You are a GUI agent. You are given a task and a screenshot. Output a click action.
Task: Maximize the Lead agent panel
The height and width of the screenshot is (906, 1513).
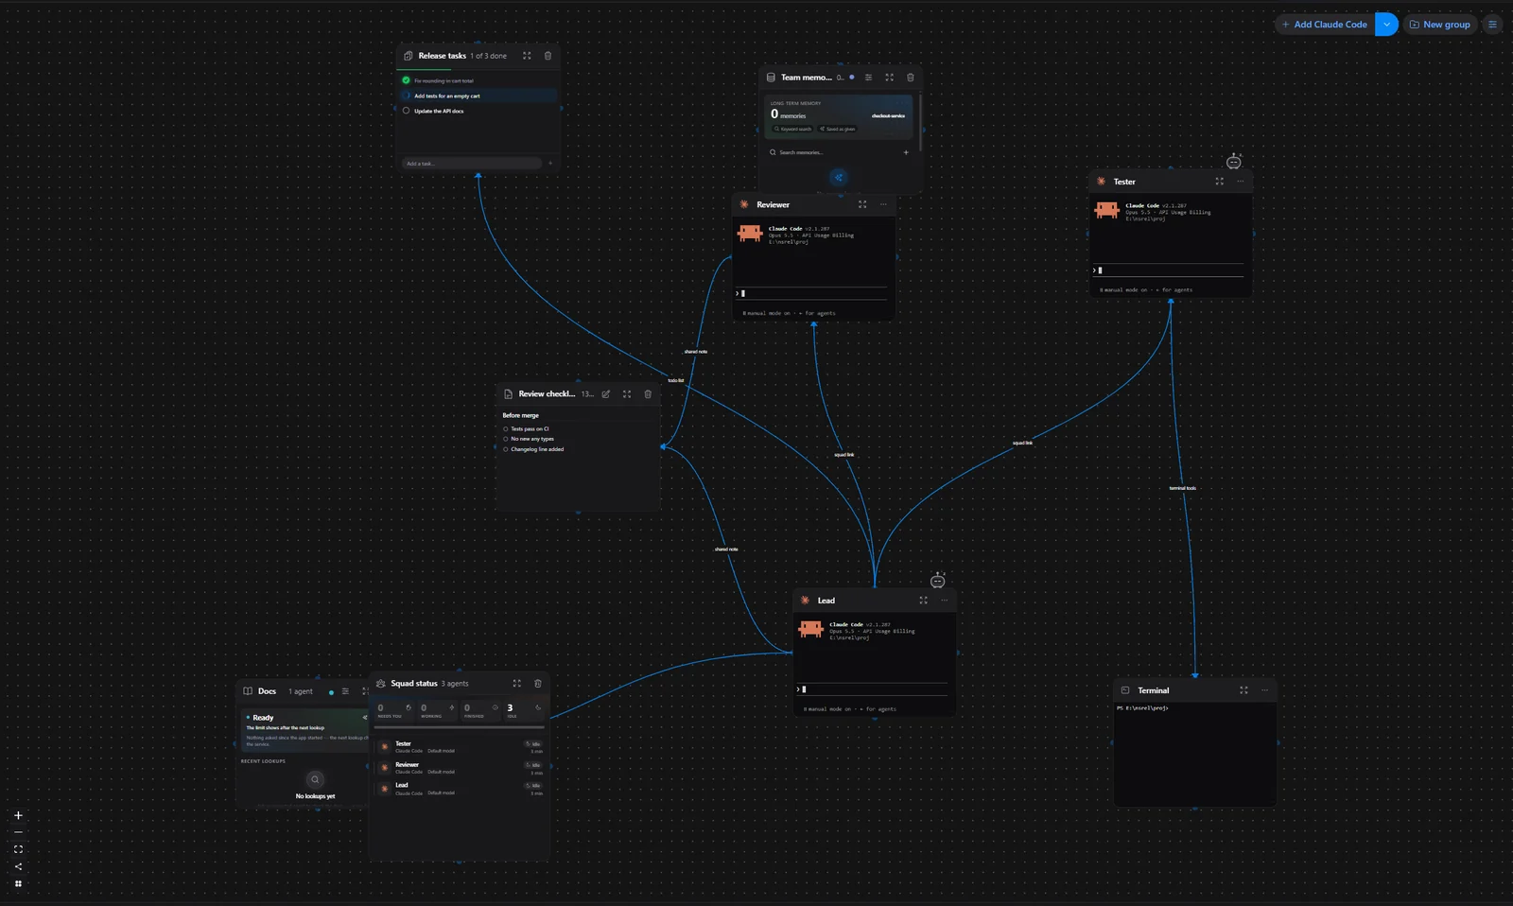(x=924, y=601)
